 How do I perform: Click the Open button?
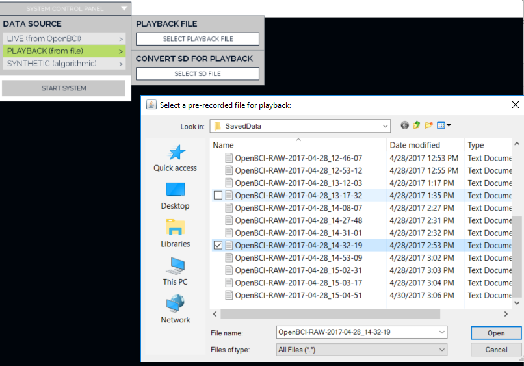coord(496,333)
